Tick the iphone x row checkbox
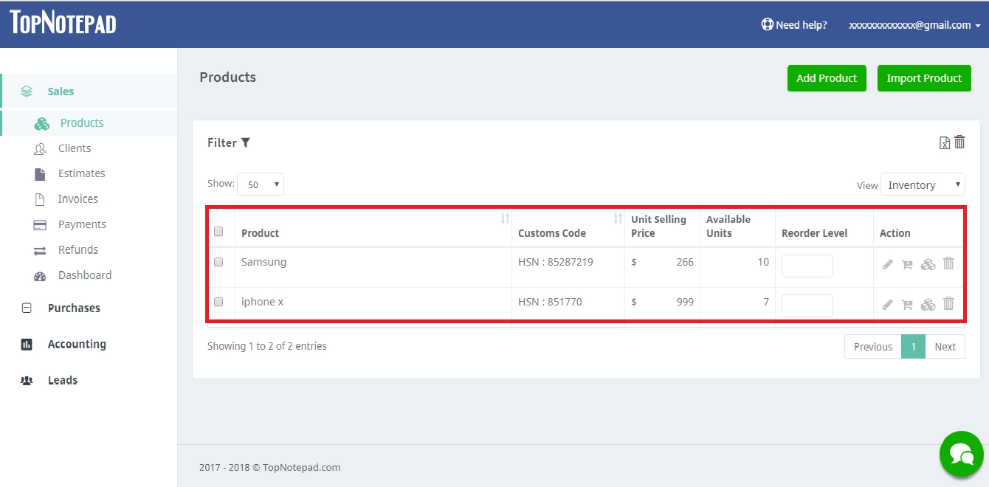The width and height of the screenshot is (989, 487). [218, 302]
